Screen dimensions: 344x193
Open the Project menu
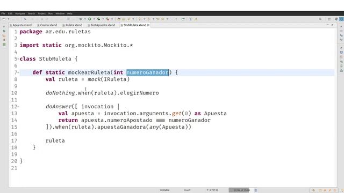pyautogui.click(x=41, y=13)
